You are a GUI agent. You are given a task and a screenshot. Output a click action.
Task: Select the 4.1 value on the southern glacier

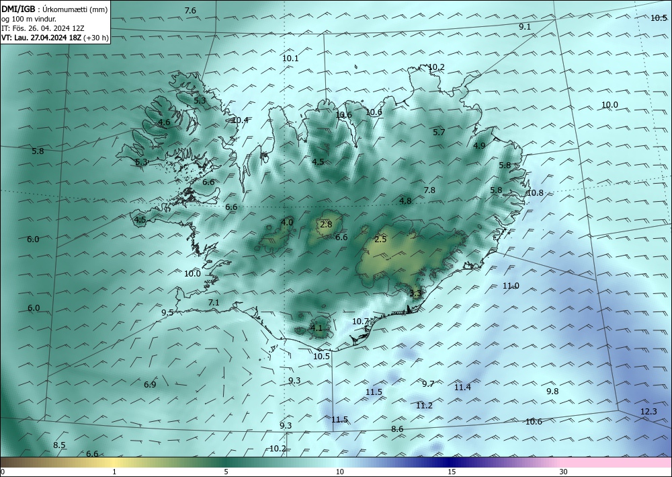[x=317, y=328]
